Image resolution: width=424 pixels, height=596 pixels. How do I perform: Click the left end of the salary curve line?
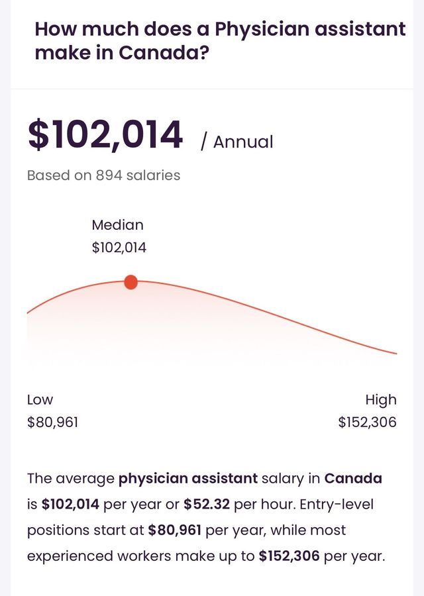click(28, 312)
